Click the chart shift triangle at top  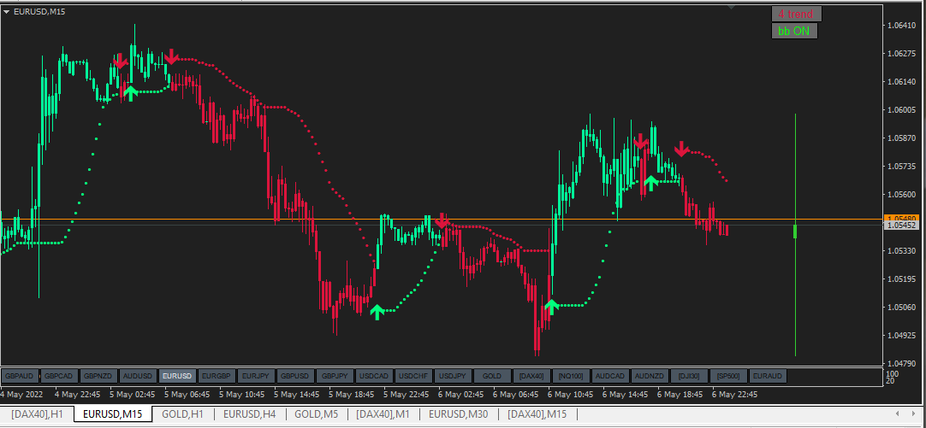(732, 8)
